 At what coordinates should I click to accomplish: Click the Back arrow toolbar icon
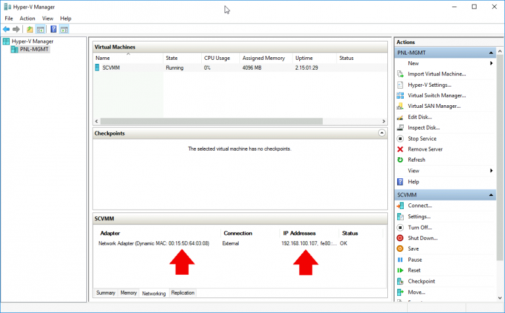click(6, 30)
